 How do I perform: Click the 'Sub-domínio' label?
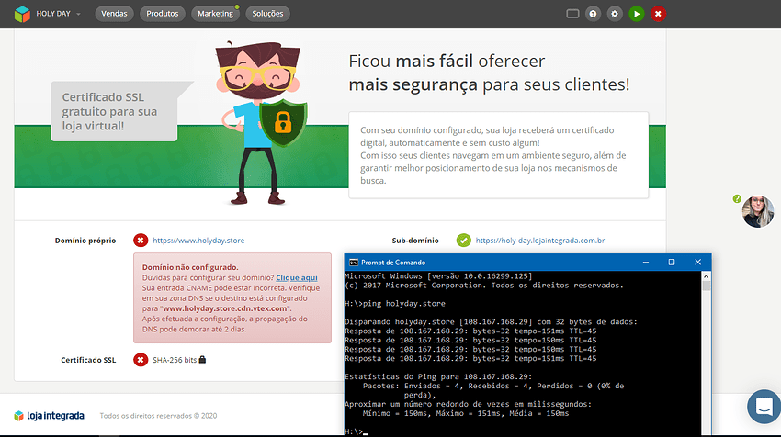click(x=415, y=241)
